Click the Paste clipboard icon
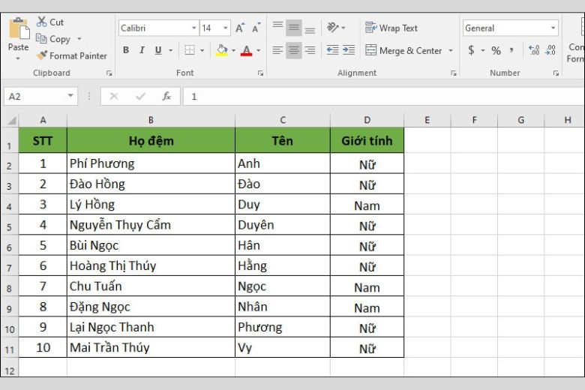The image size is (585, 390). coord(19,28)
